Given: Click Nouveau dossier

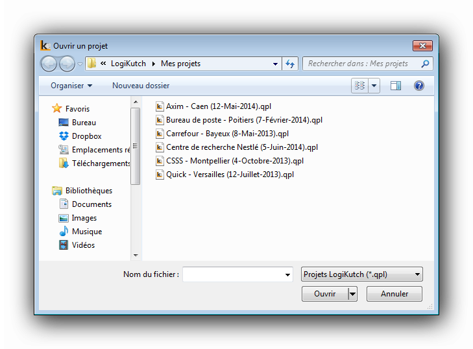Looking at the screenshot, I should [x=141, y=86].
